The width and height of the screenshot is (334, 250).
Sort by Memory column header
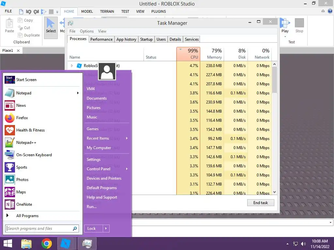[212, 54]
